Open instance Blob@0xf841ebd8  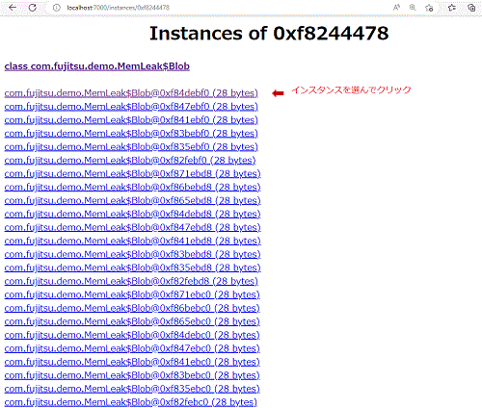[x=132, y=242]
